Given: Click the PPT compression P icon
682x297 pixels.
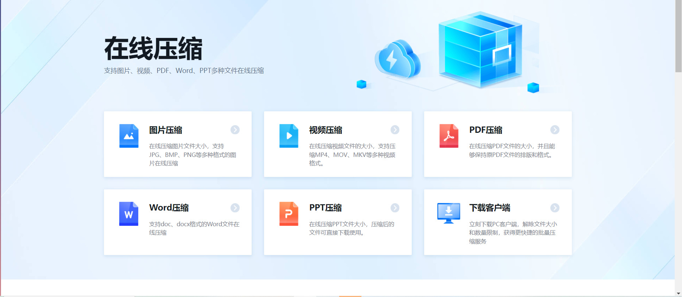Looking at the screenshot, I should click(289, 214).
